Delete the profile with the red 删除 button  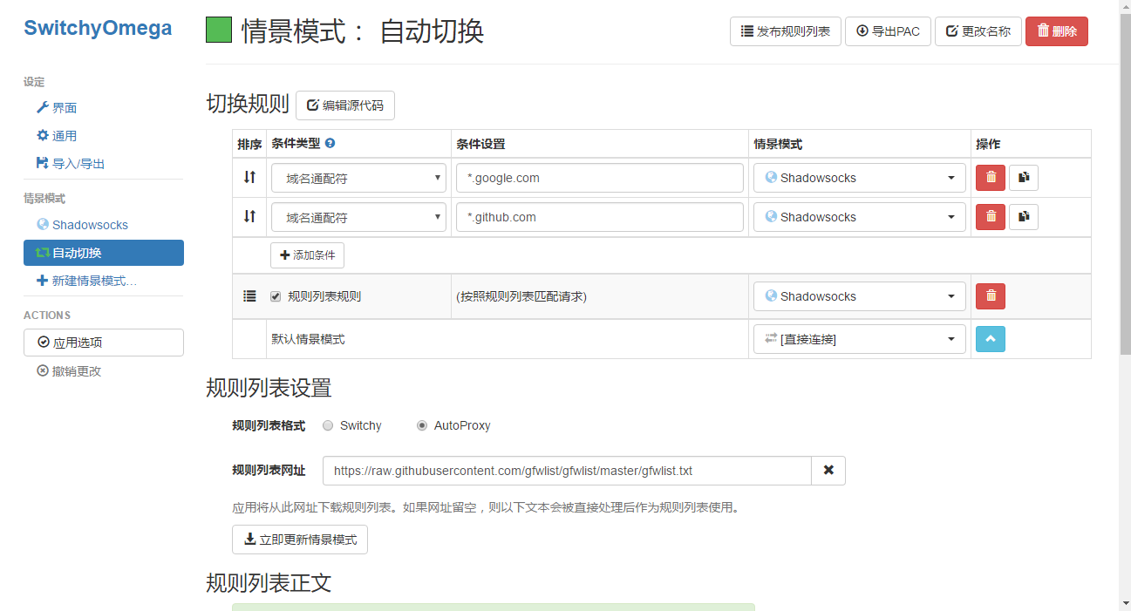click(x=1057, y=31)
